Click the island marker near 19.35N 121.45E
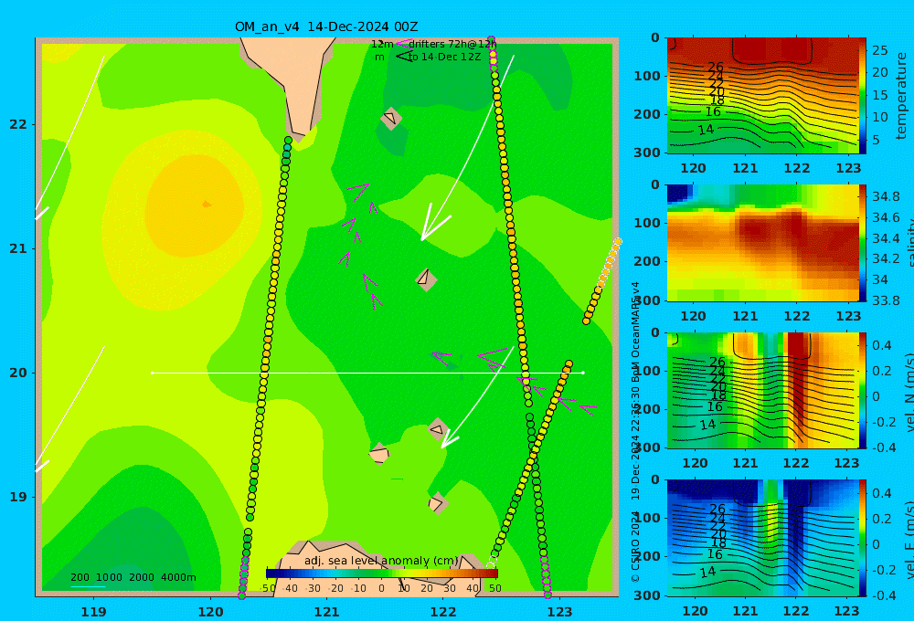The width and height of the screenshot is (914, 621). click(x=379, y=454)
